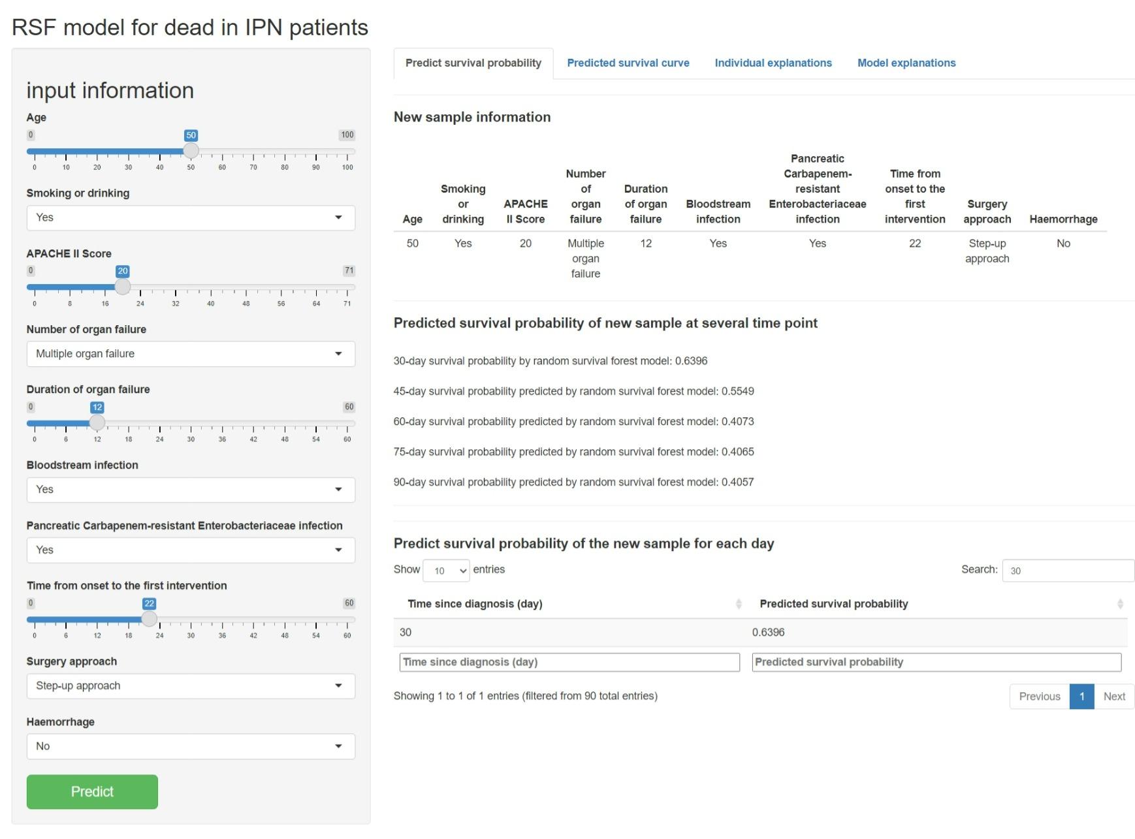Open the Number of organ failure dropdown
Viewport: 1135px width, 839px height.
coord(191,354)
